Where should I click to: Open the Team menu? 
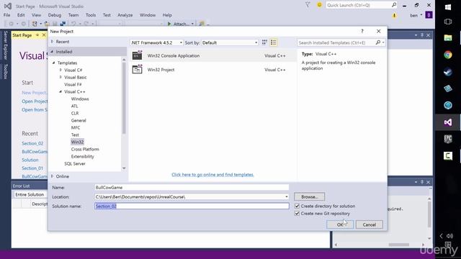coord(73,15)
